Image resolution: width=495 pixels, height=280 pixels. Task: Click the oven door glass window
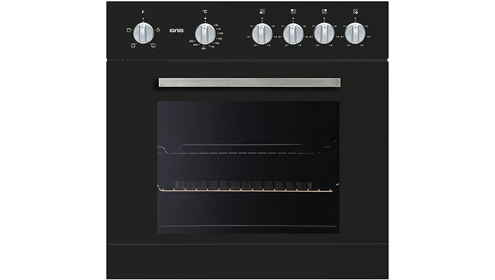pyautogui.click(x=248, y=167)
